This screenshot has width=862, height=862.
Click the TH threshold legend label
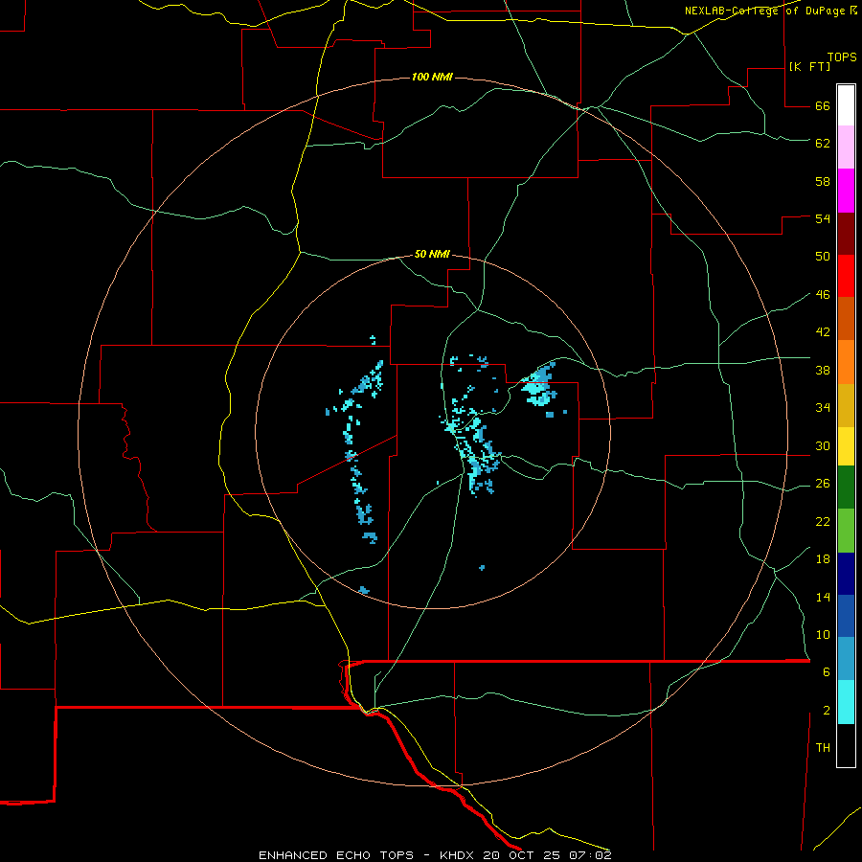click(x=823, y=748)
